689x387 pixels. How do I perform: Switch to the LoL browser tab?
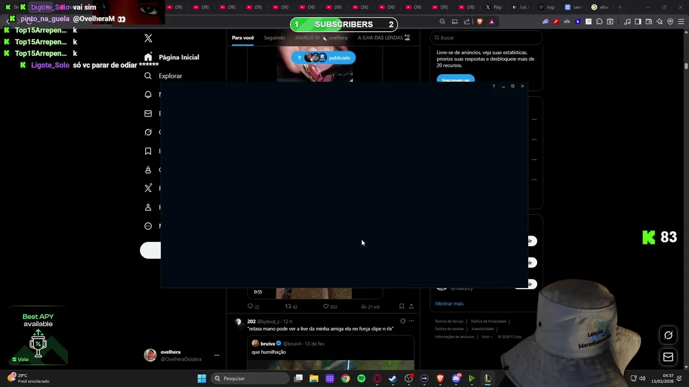coord(520,7)
